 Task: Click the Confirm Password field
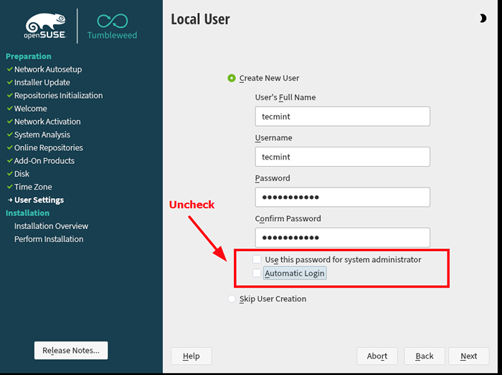point(342,238)
